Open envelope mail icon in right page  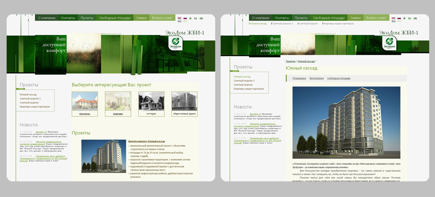[410, 18]
